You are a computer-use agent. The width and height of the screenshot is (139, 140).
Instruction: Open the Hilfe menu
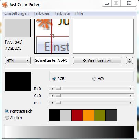pos(79,13)
